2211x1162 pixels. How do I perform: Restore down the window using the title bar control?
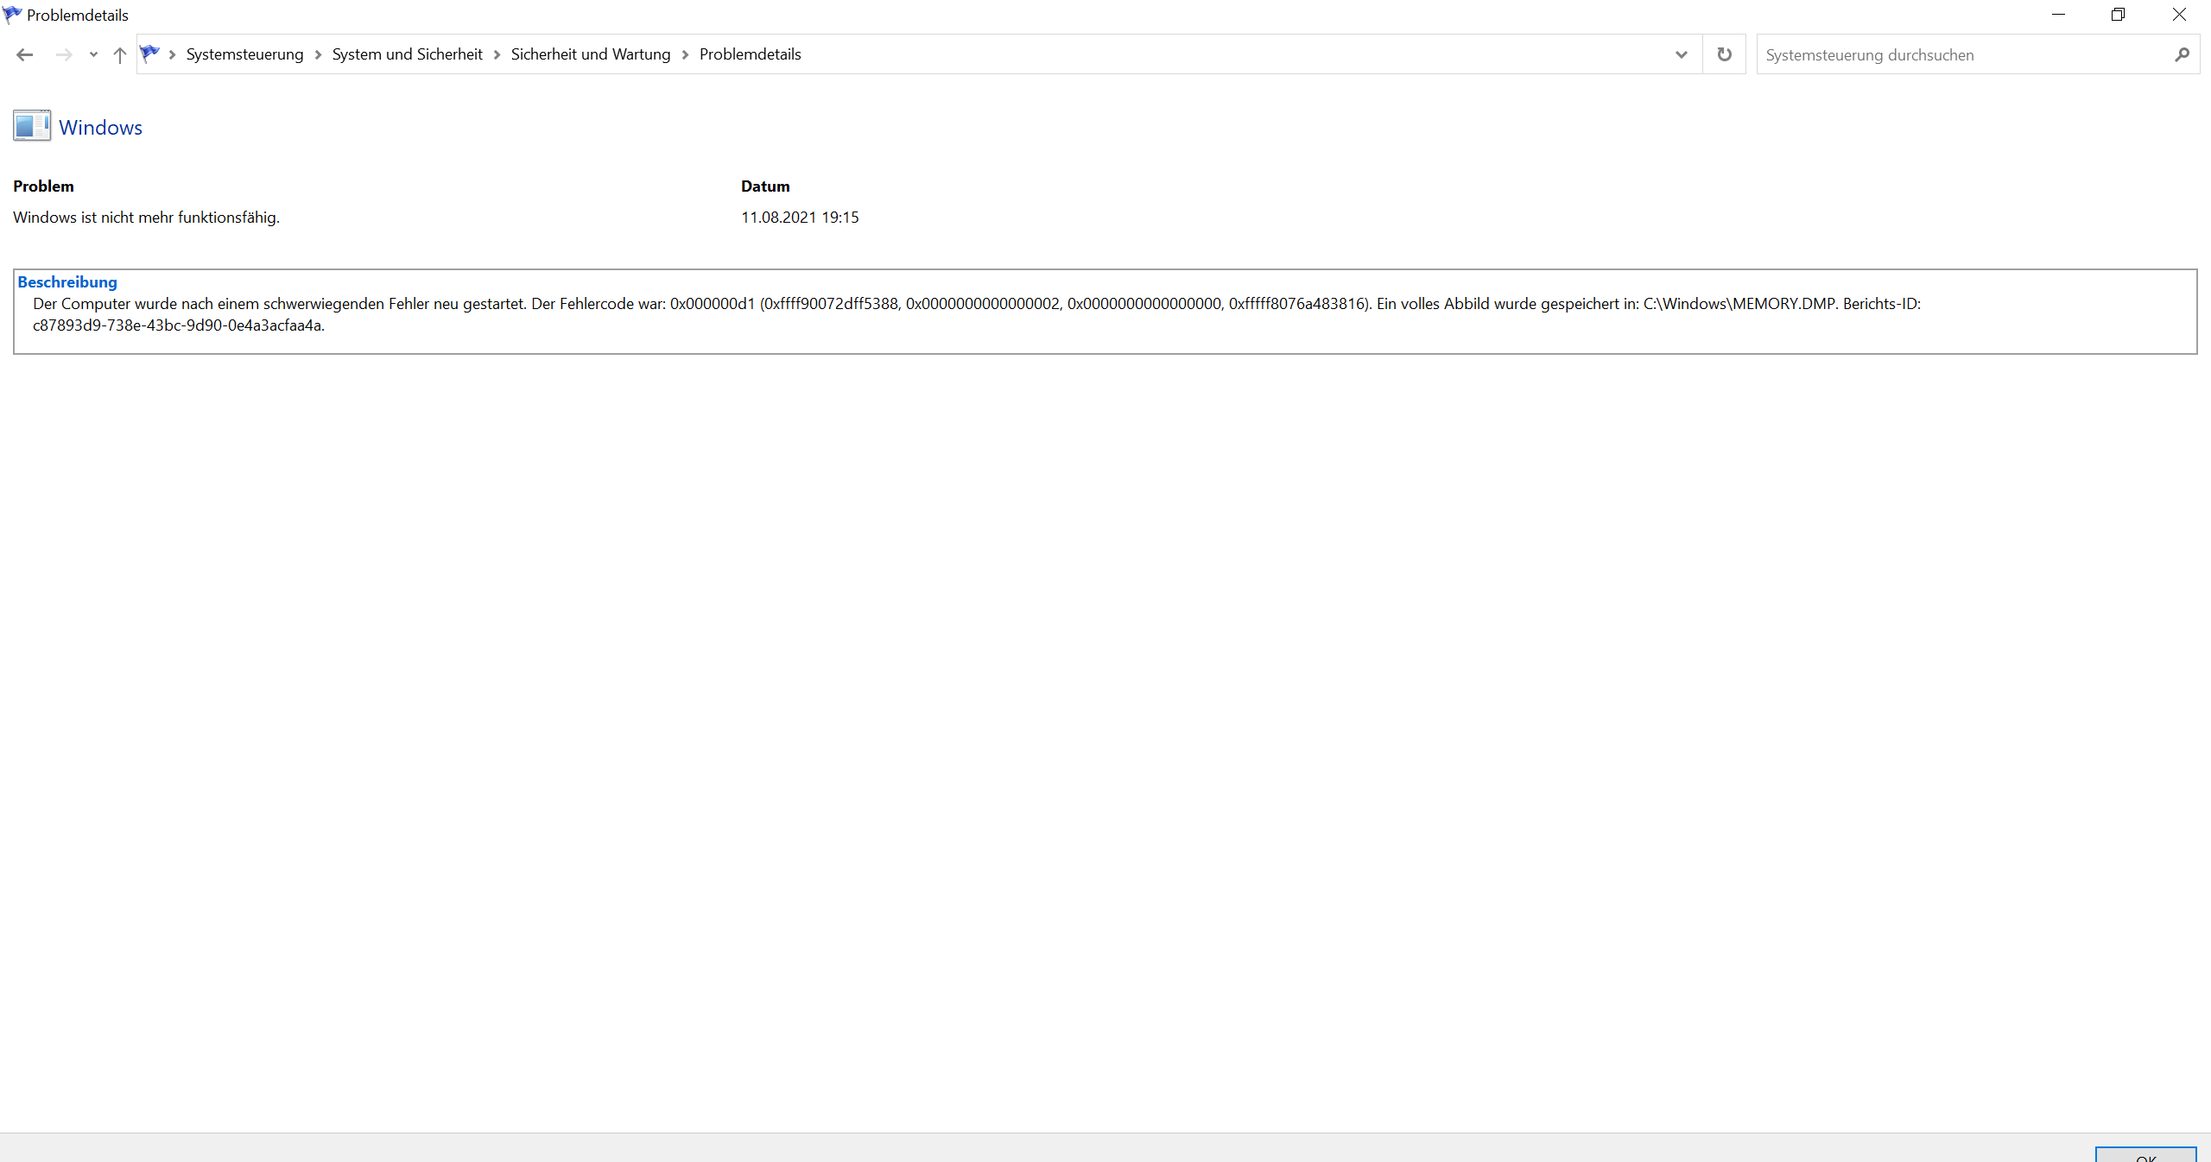point(2119,14)
